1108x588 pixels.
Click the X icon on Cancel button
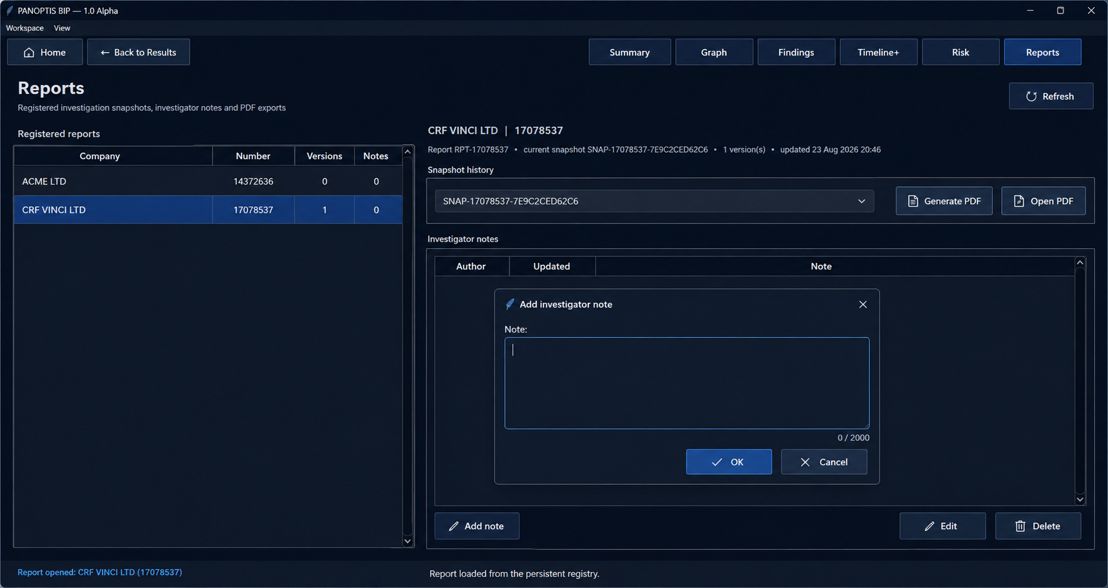tap(805, 463)
